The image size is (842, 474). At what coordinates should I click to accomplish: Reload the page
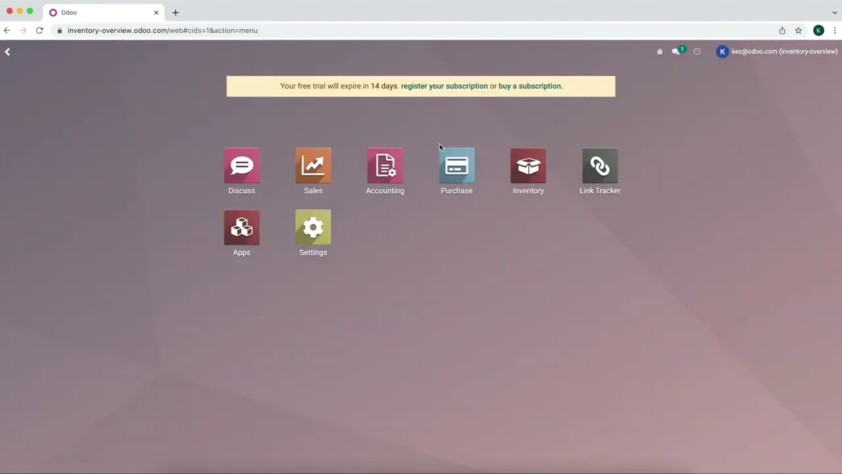click(x=39, y=30)
